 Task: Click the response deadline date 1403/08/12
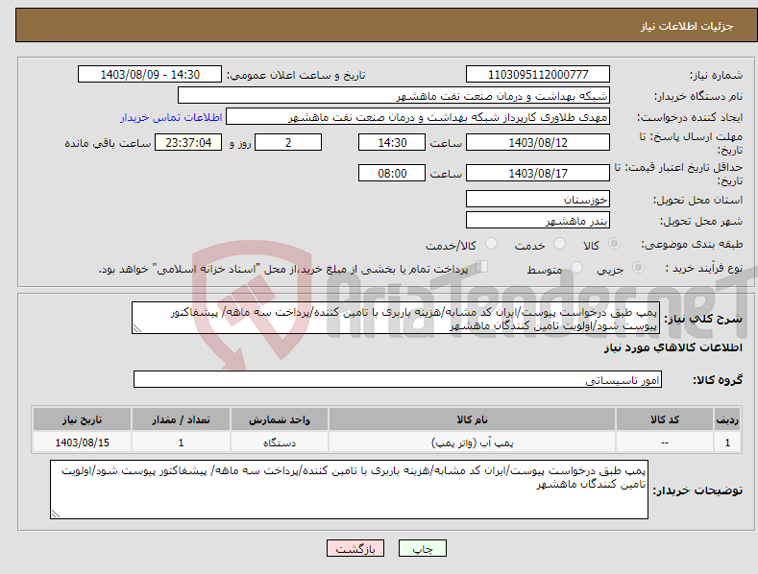click(x=538, y=142)
